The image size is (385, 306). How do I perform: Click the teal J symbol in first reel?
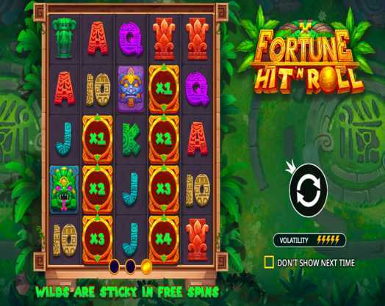[x=65, y=139]
